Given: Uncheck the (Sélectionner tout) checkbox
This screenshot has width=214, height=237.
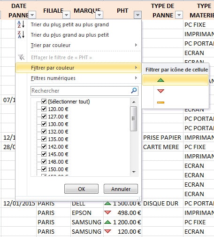Looking at the screenshot, I should [44, 102].
